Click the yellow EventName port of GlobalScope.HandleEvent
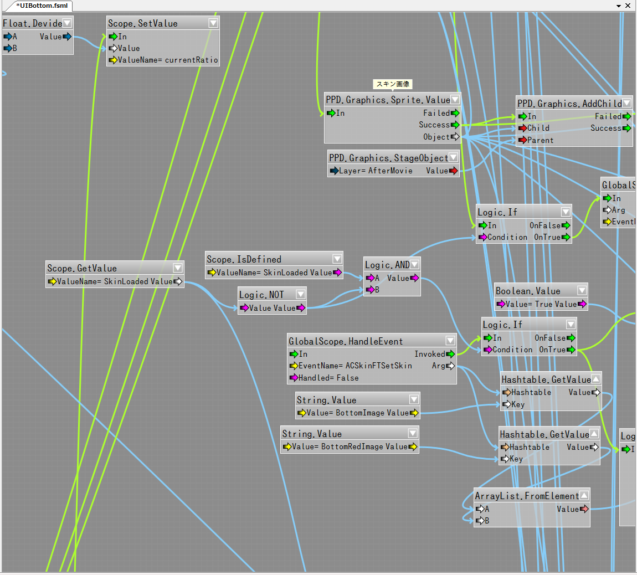 point(294,366)
